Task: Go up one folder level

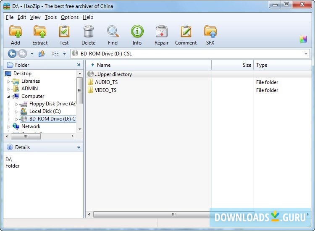Action: tap(42, 54)
